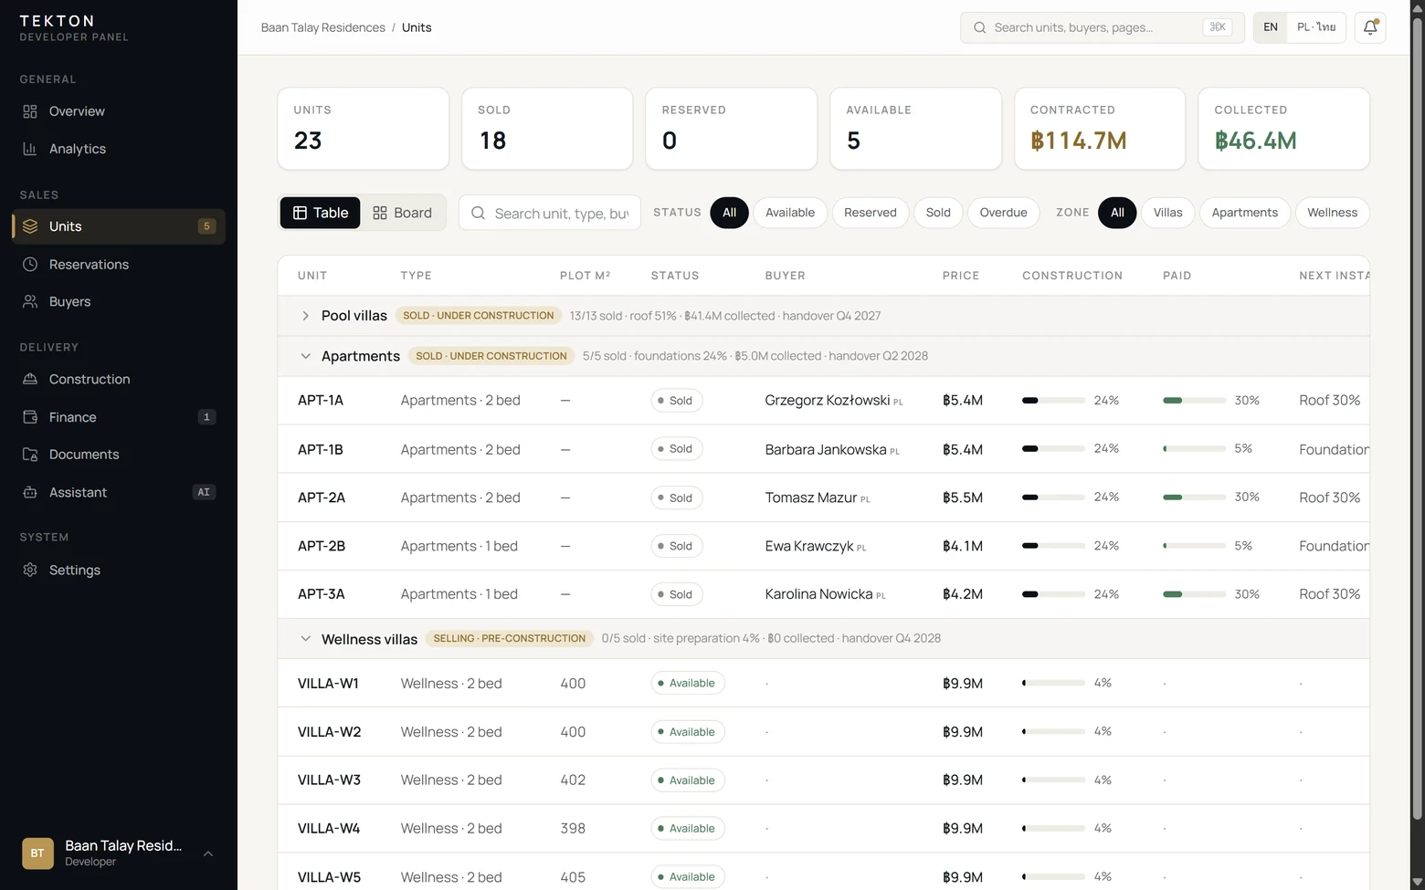This screenshot has height=890, width=1425.
Task: Collapse the Wellness villas group
Action: [x=305, y=639]
